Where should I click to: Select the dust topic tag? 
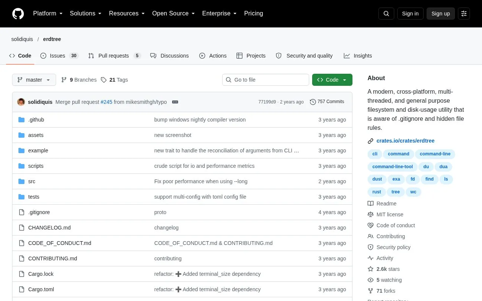tap(377, 179)
